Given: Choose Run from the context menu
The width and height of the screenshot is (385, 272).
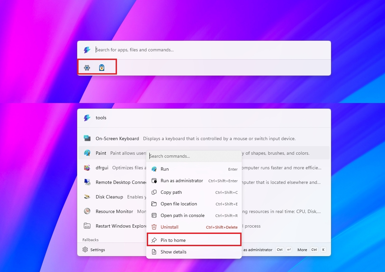Looking at the screenshot, I should [x=194, y=169].
